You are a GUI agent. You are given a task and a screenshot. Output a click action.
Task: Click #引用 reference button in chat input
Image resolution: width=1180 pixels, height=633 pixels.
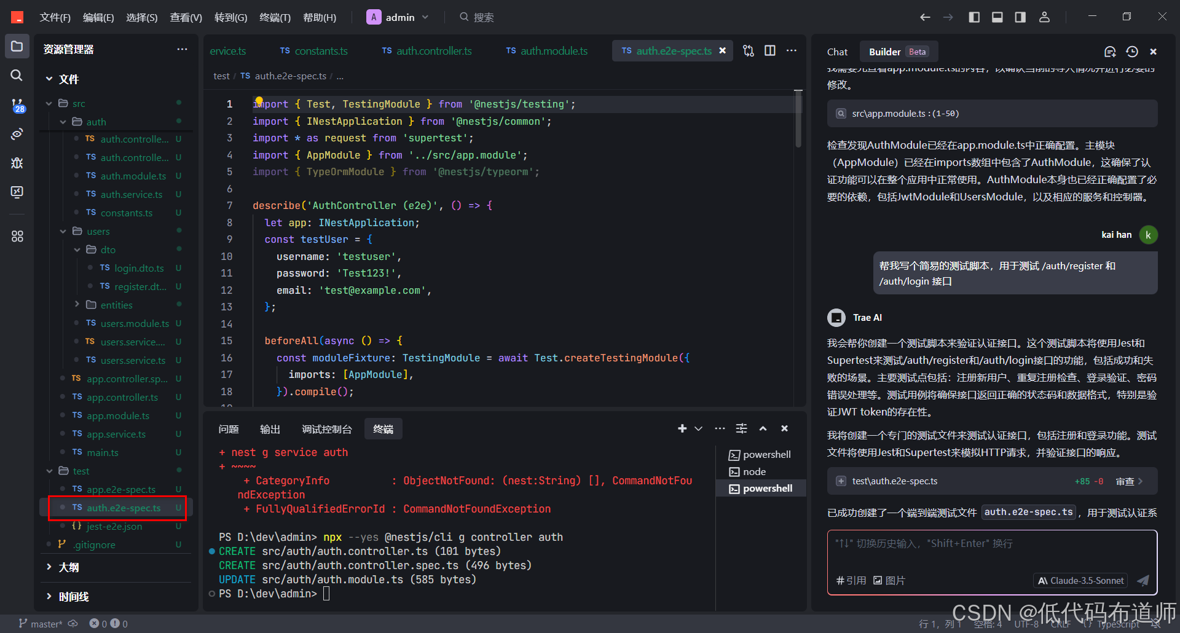click(x=851, y=580)
